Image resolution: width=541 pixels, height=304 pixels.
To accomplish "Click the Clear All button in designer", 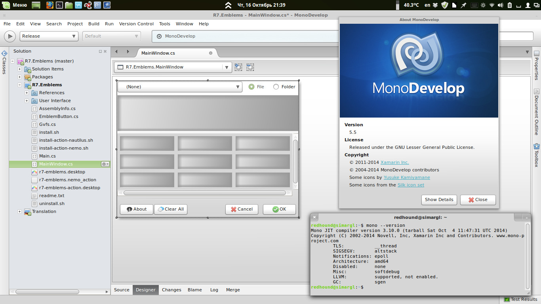I will point(171,209).
